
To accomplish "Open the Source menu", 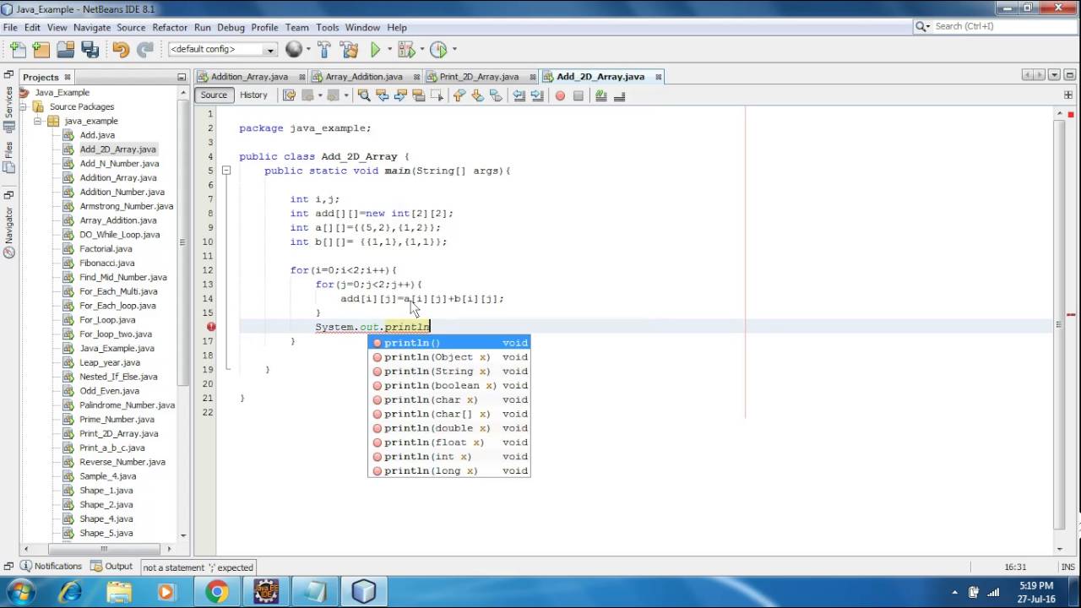I will (131, 27).
